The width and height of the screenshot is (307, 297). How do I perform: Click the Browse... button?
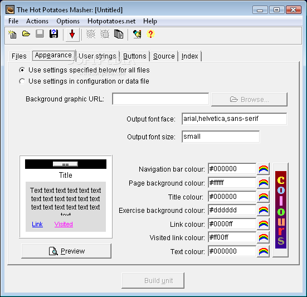249,100
